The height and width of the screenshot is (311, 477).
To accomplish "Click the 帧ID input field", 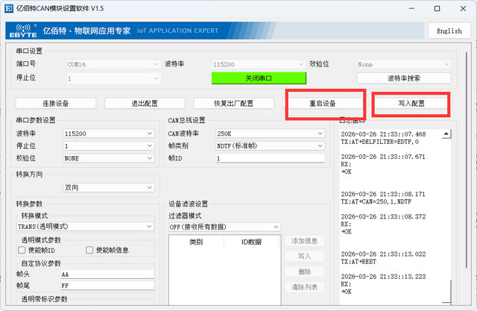I will coord(270,158).
